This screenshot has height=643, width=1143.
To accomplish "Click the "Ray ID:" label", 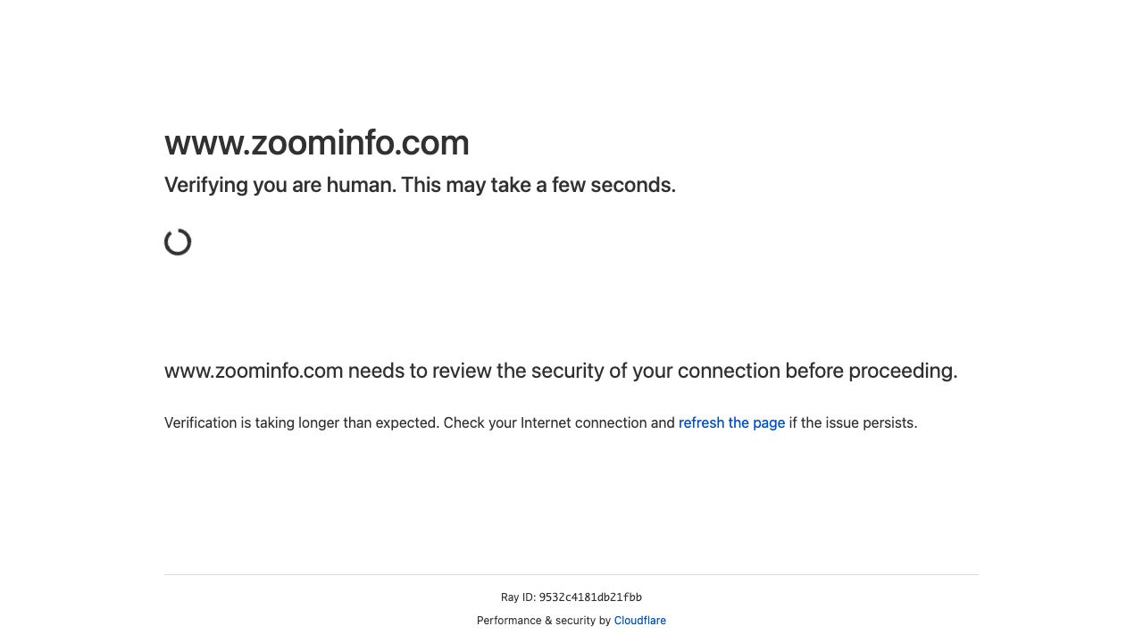I will tap(518, 597).
